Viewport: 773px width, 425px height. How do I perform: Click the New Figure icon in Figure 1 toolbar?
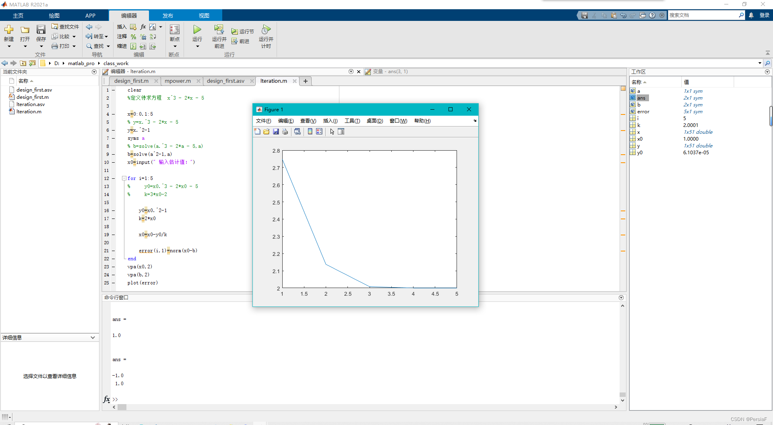click(257, 131)
